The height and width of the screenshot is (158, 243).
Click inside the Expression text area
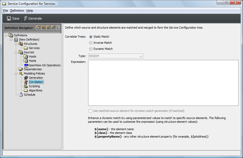[x=163, y=83]
